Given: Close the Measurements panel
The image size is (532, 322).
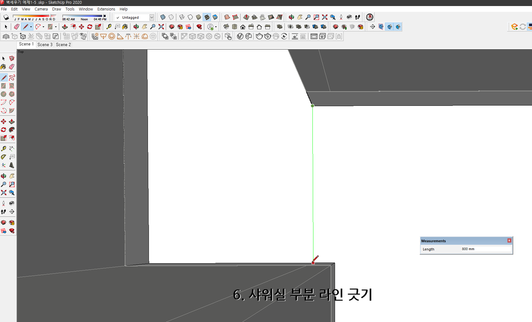Looking at the screenshot, I should click(509, 241).
